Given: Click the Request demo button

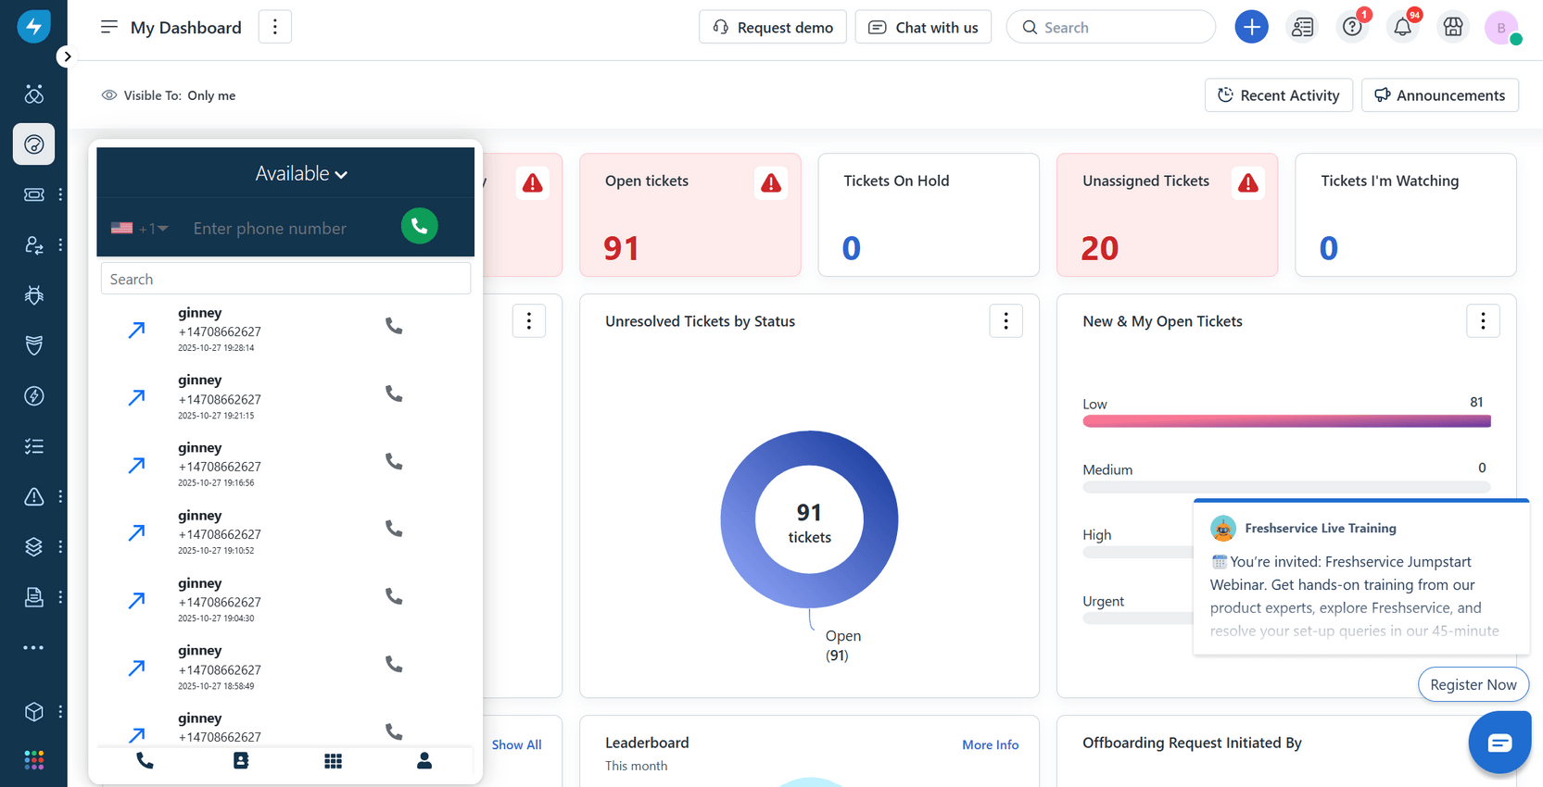Looking at the screenshot, I should 773,27.
